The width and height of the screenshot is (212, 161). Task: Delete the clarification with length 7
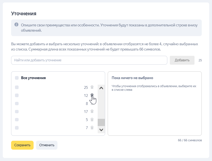(x=92, y=128)
